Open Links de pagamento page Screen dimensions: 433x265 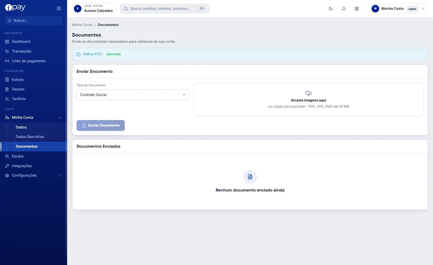tap(33, 61)
